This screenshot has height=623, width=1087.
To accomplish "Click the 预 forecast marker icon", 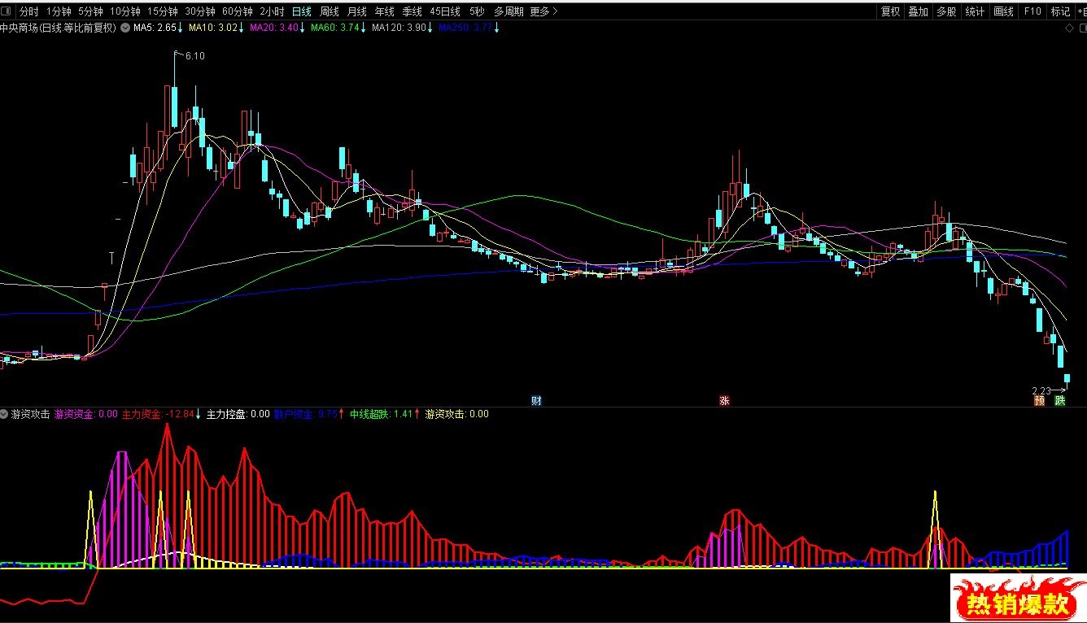I will pos(1040,400).
